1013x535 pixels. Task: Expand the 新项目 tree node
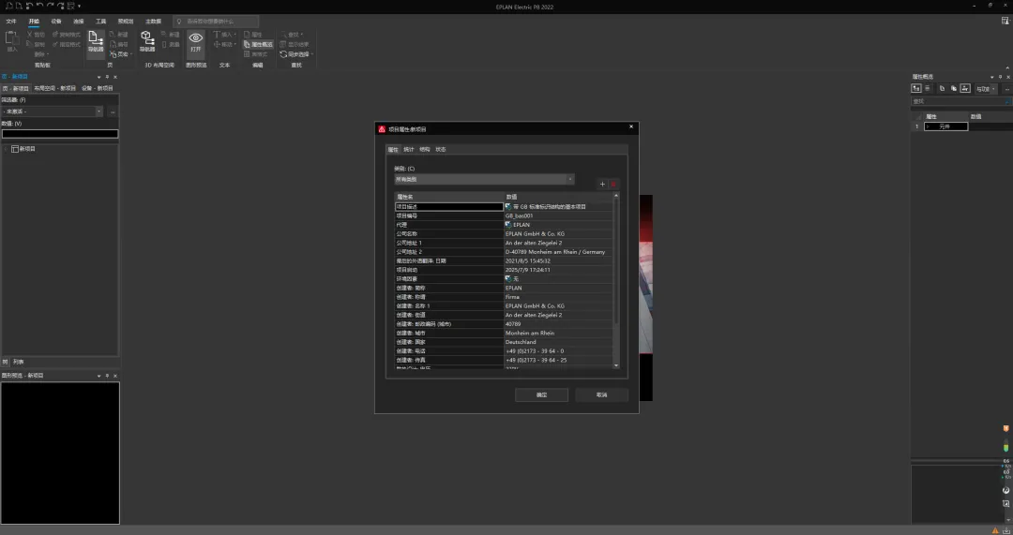(x=7, y=149)
